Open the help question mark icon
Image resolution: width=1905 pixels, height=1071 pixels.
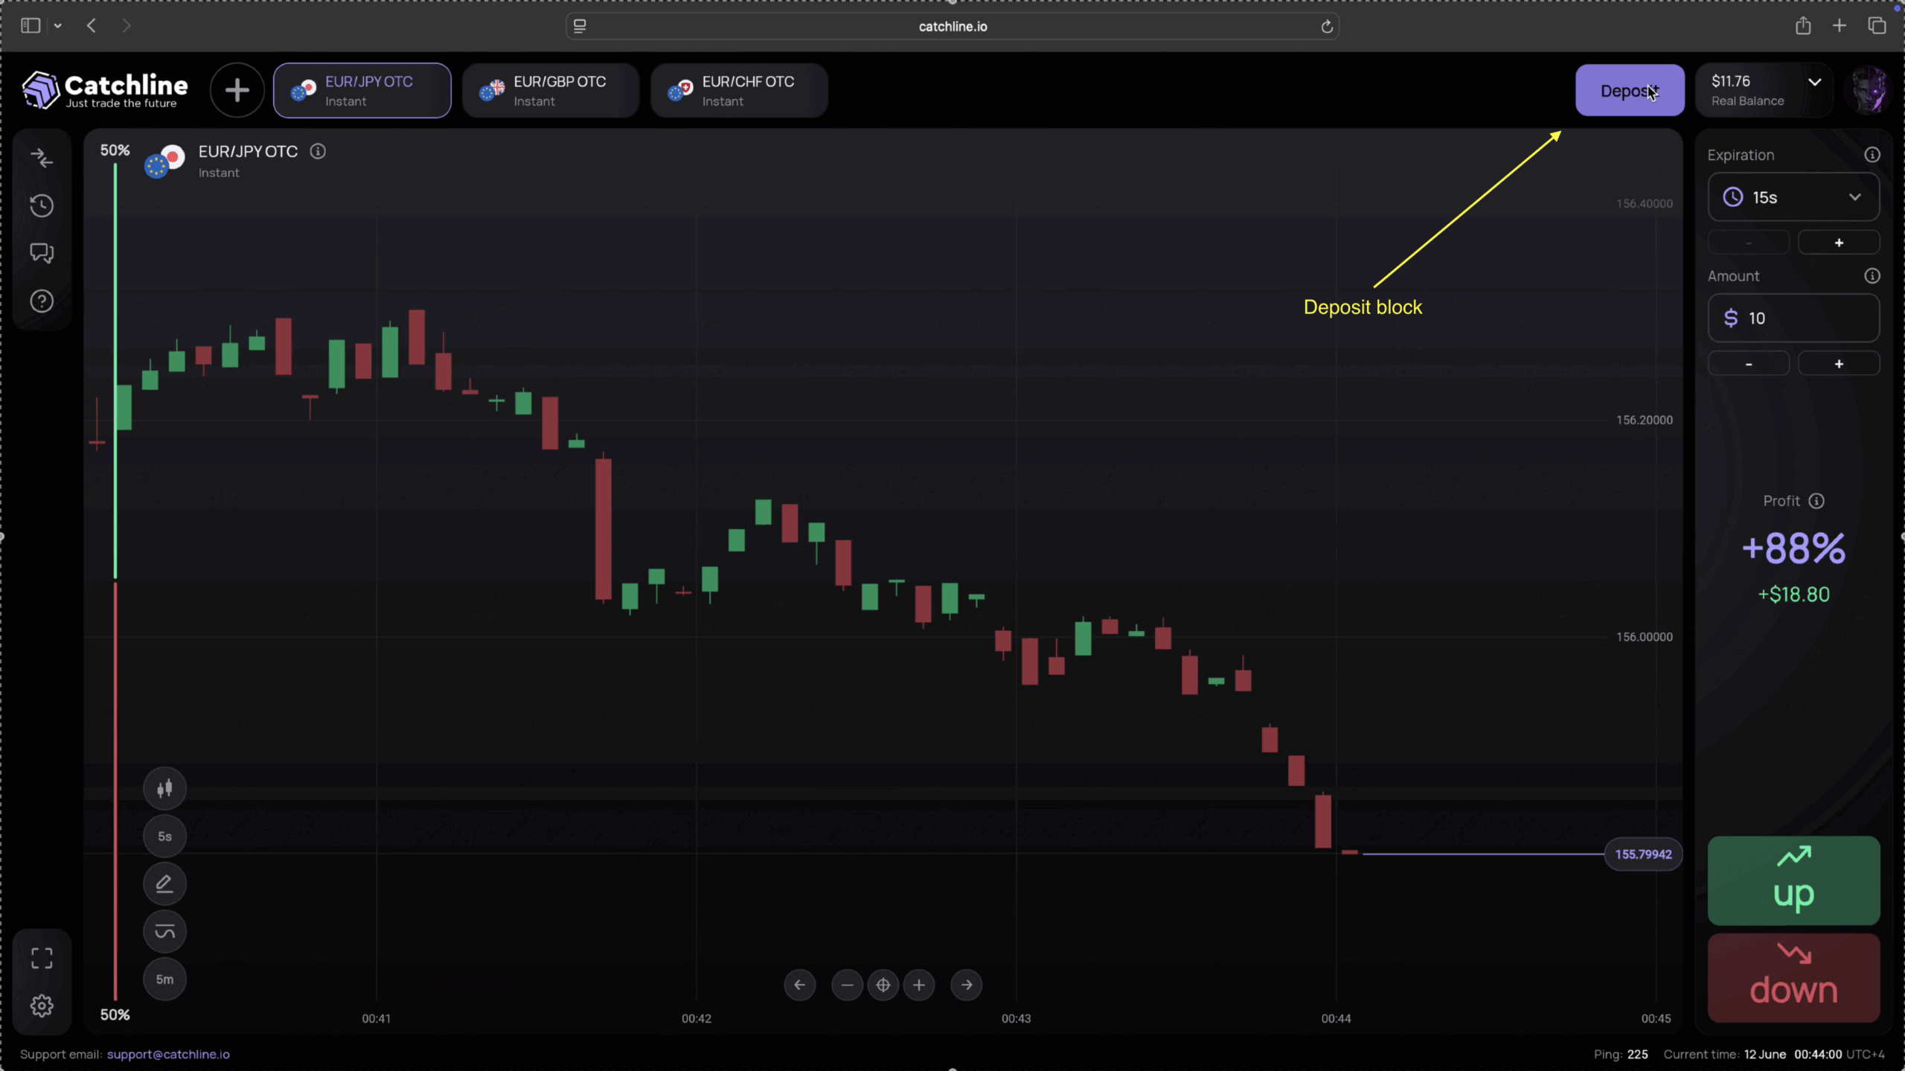tap(42, 301)
